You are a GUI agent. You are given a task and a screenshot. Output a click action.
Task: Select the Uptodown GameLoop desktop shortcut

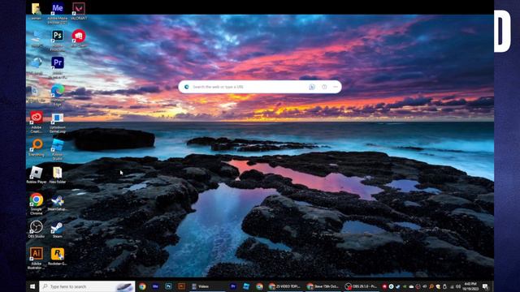coord(58,122)
